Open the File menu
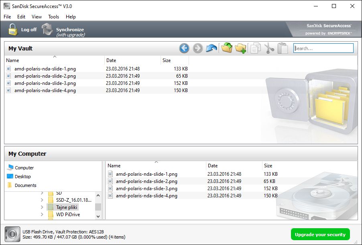Viewport: 362px width, 245px height. coord(7,16)
